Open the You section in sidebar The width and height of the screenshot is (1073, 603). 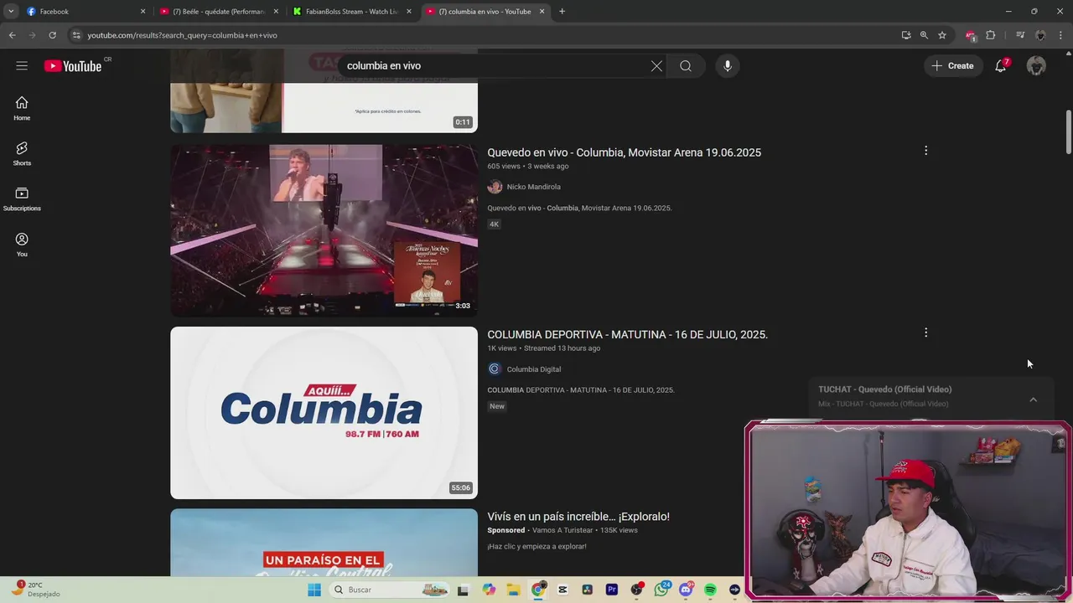(22, 245)
